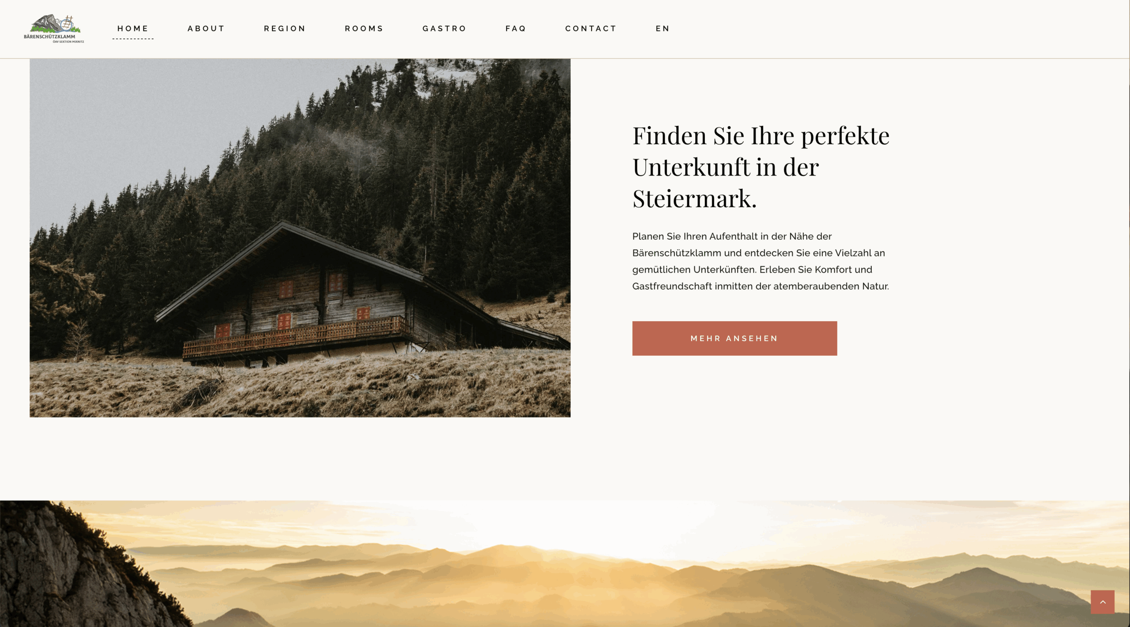Screen dimensions: 1130x627
Task: Visit the FAQ page
Action: coord(516,29)
